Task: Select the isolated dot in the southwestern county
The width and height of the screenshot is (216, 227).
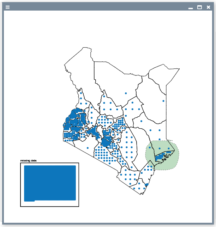Action: pyautogui.click(x=88, y=148)
